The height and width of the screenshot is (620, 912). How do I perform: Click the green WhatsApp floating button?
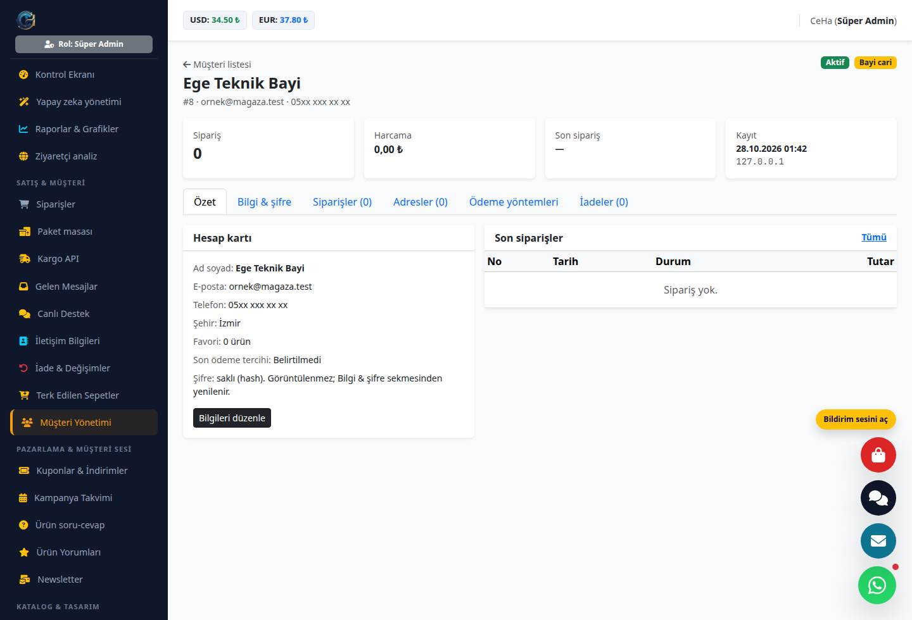tap(877, 585)
